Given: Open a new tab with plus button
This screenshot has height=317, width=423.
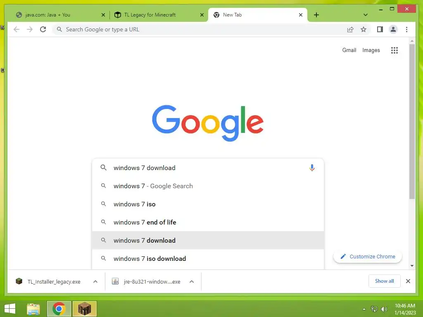Looking at the screenshot, I should point(316,15).
